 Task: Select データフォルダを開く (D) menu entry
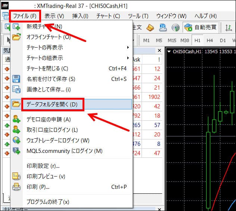52,104
